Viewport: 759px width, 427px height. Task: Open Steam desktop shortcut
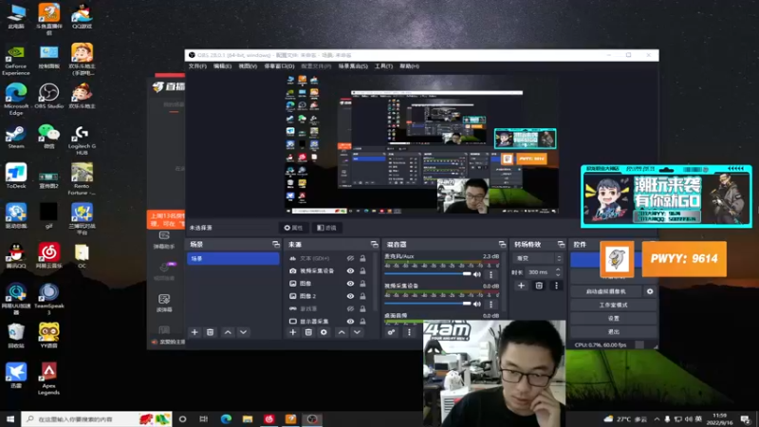point(16,137)
